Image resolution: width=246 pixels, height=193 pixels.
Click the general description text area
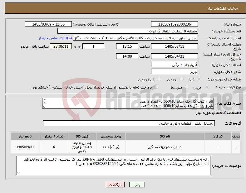pyautogui.click(x=128, y=104)
